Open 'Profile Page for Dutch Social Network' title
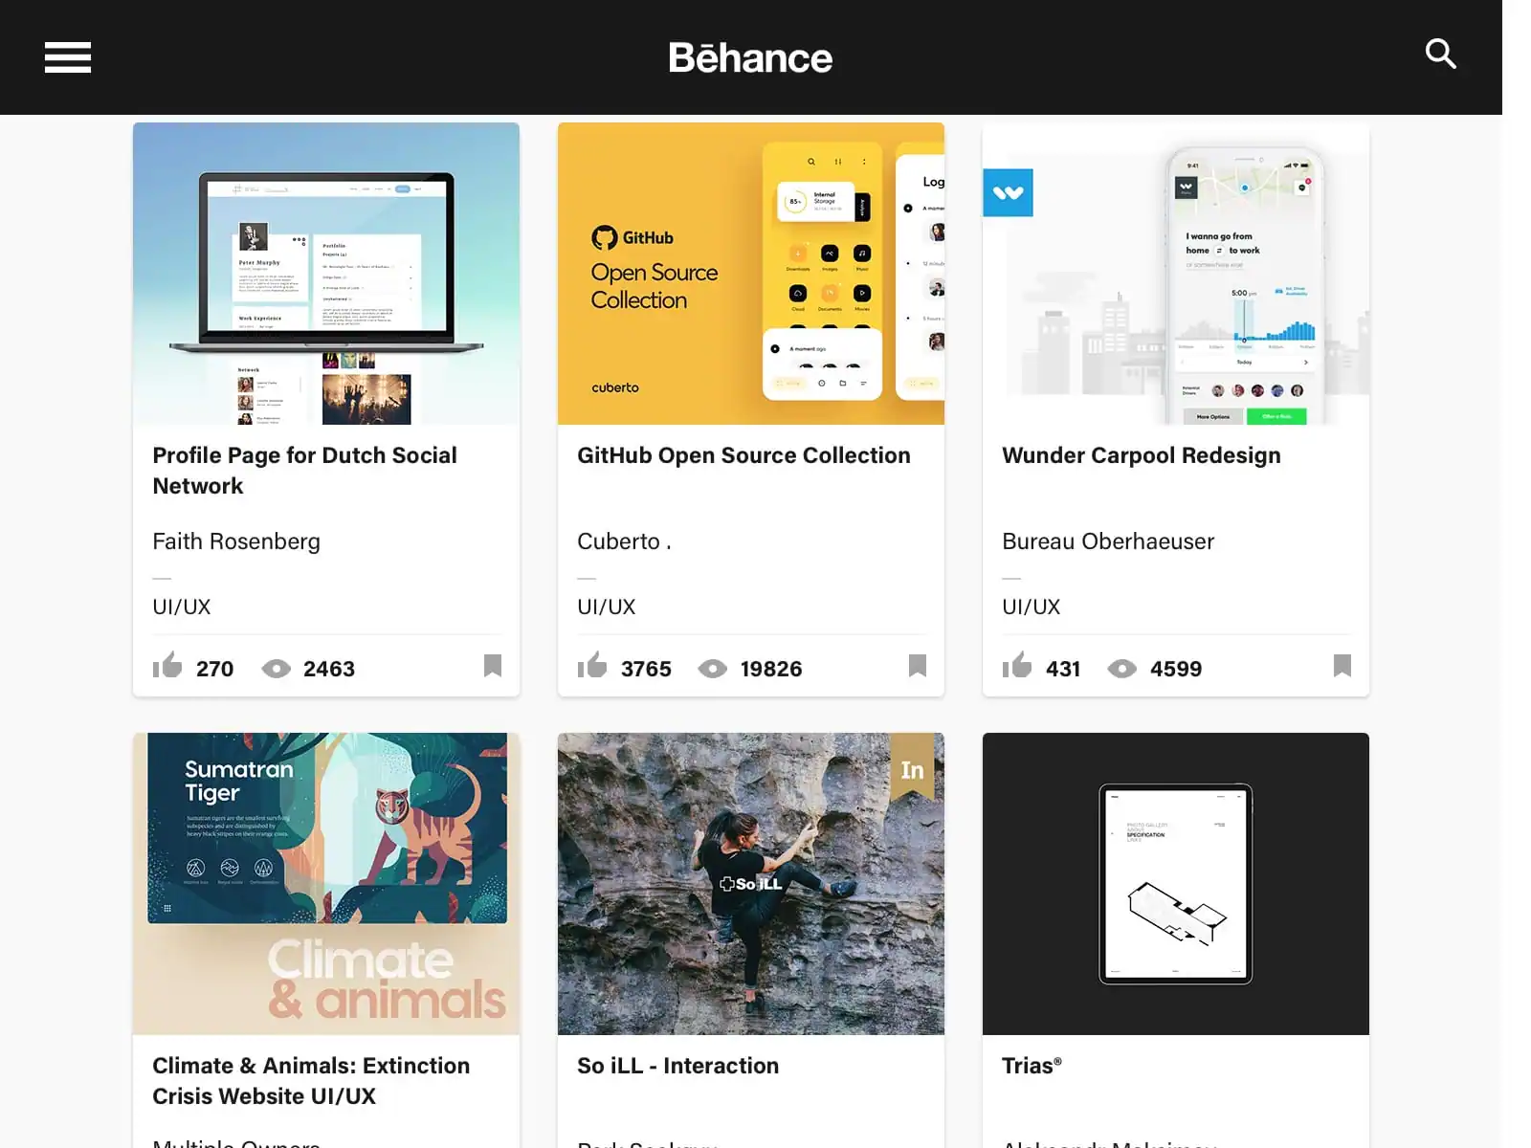Screen dimensions: 1531x1148 coord(304,471)
